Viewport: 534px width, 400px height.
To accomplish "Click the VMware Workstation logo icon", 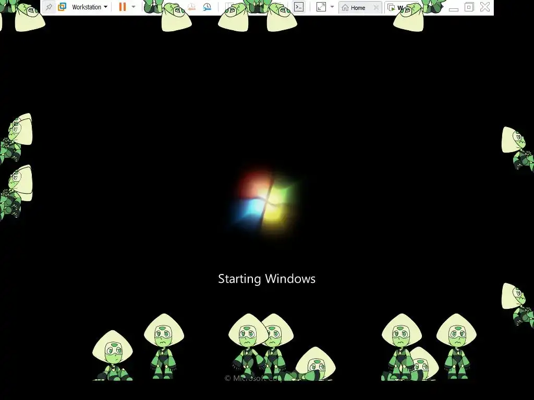I will point(62,7).
